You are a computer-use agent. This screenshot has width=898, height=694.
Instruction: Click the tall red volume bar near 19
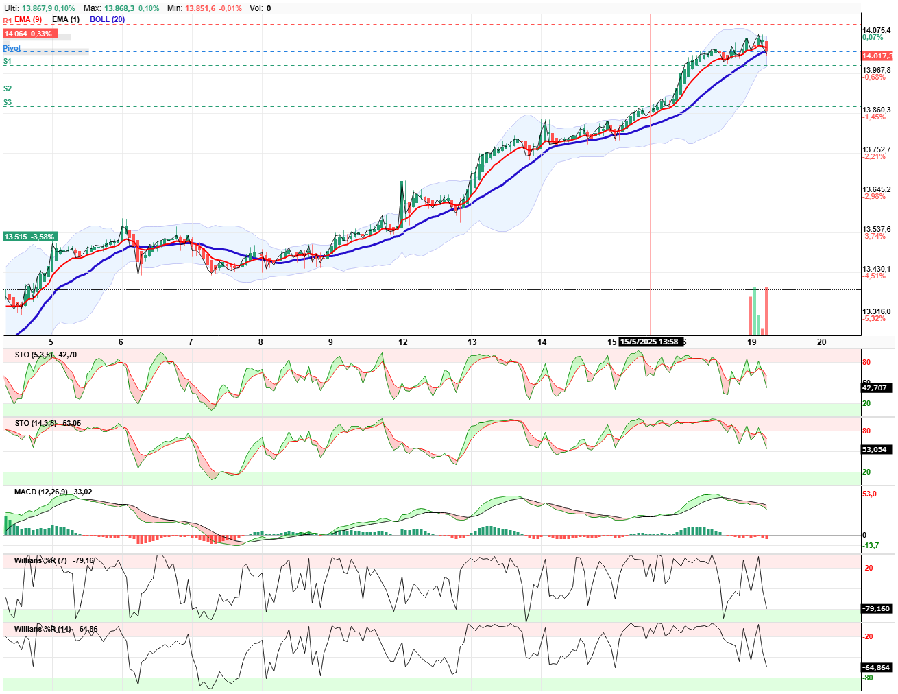tap(766, 311)
